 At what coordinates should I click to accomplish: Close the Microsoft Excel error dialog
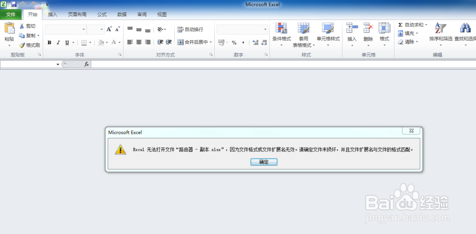[411, 131]
